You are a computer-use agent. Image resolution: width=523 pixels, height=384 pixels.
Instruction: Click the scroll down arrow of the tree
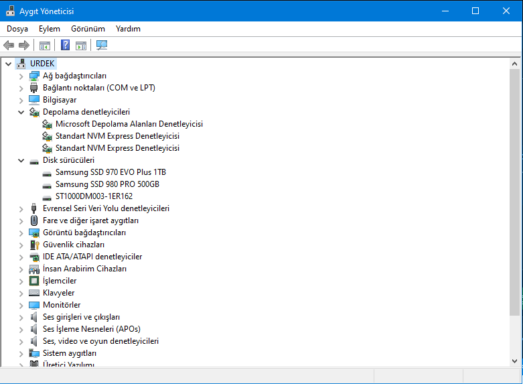(x=514, y=361)
